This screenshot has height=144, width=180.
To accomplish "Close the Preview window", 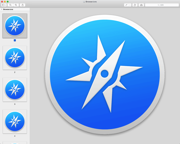I will point(2,2).
